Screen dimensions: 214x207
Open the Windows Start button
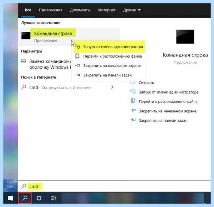10,198
